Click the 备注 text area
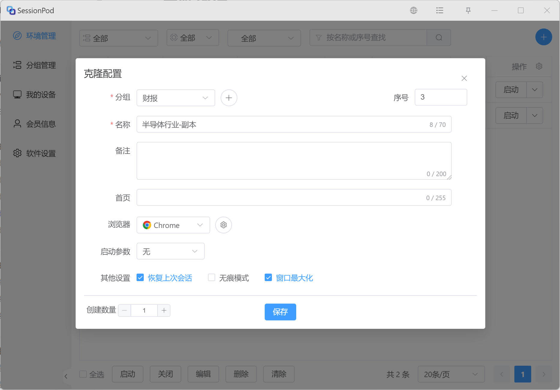 tap(294, 161)
